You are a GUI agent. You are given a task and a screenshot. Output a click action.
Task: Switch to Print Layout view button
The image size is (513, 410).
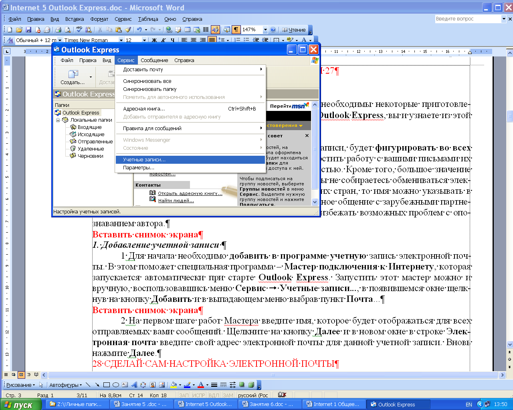(x=21, y=375)
